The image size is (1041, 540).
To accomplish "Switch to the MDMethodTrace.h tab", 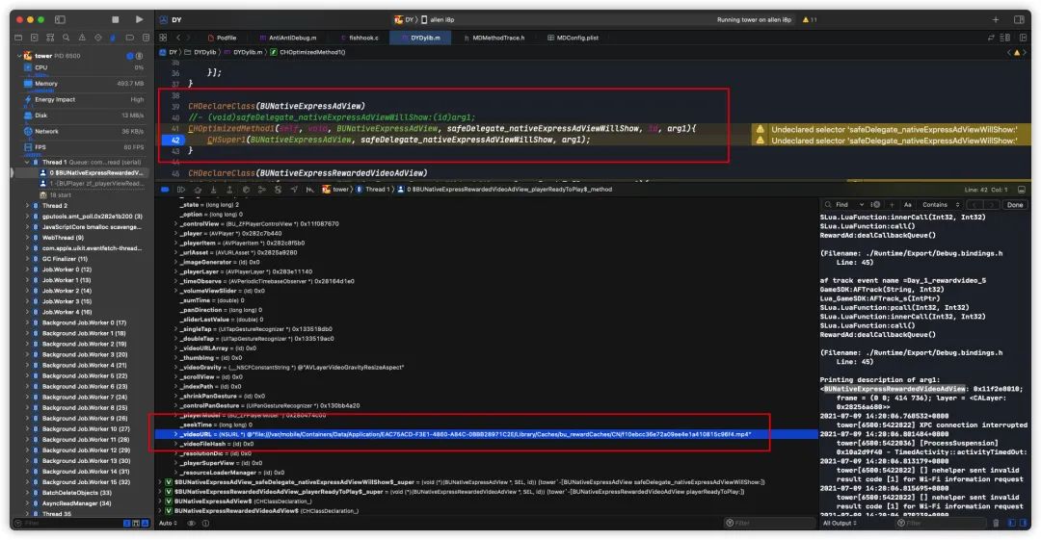I will coord(494,38).
